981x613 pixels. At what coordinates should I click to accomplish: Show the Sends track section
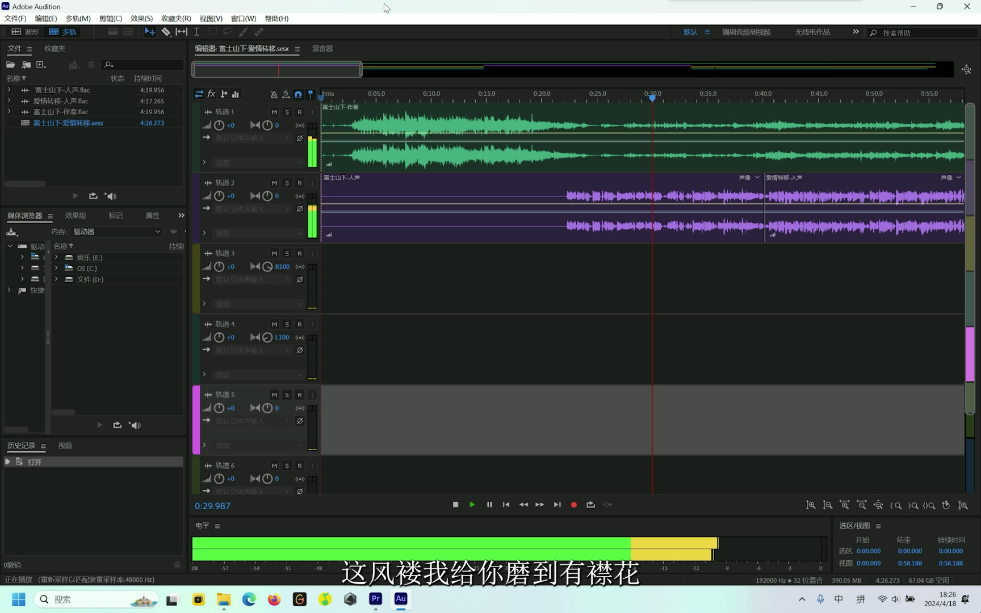coord(224,94)
